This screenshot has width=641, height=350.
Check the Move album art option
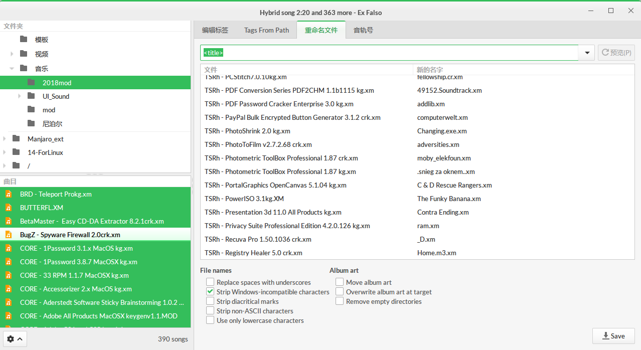(340, 282)
